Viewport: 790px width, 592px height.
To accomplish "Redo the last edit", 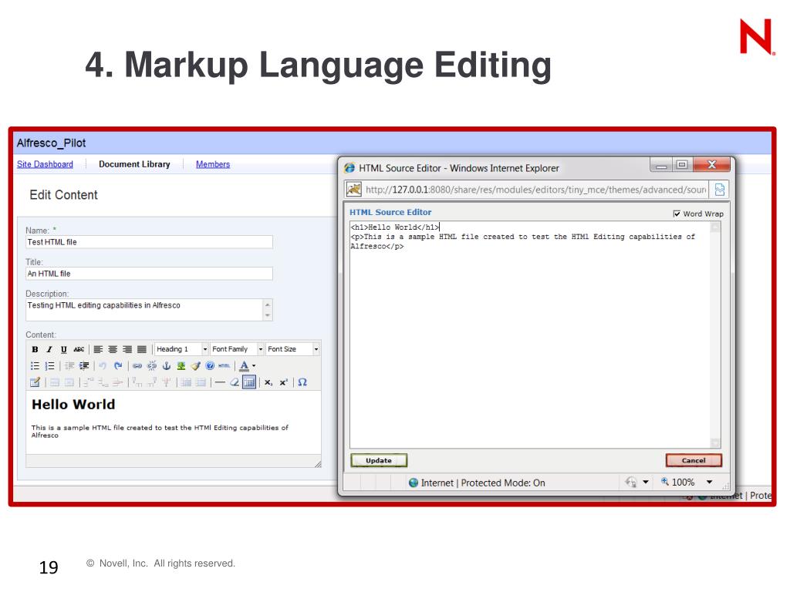I will (118, 366).
